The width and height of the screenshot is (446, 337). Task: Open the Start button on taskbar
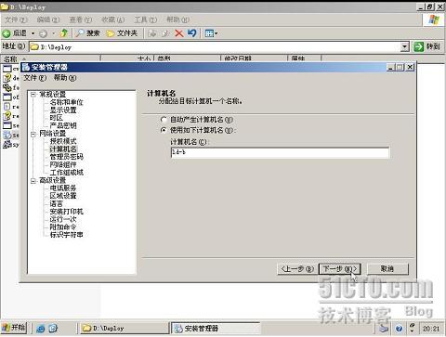click(x=14, y=328)
